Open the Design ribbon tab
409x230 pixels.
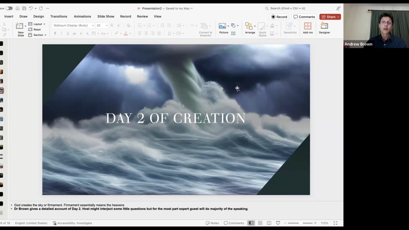click(x=39, y=16)
